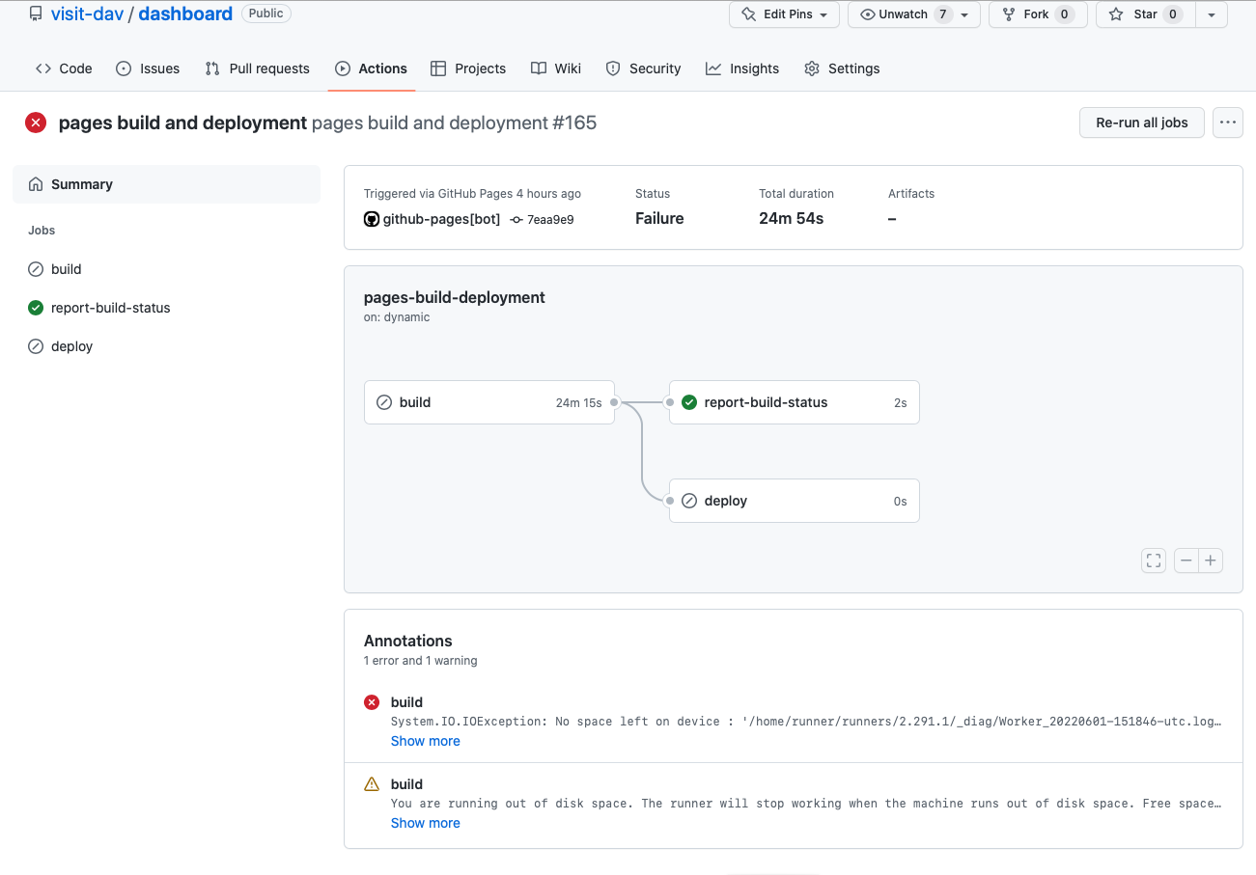Click the build title of the warning annotation
The image size is (1256, 875).
(406, 784)
